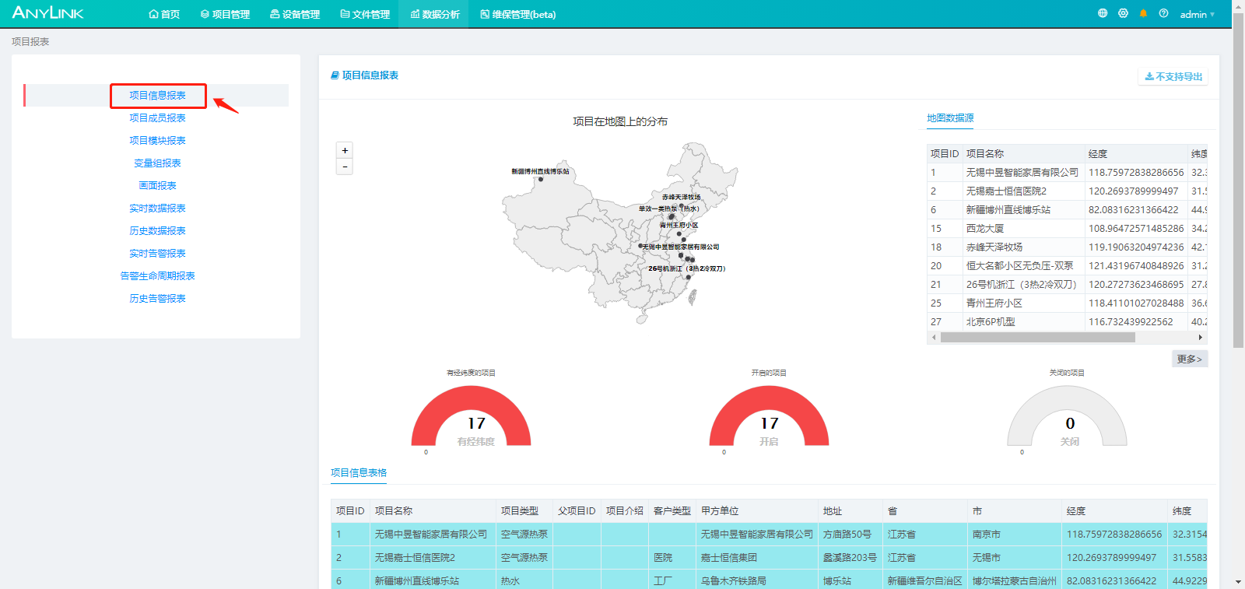Image resolution: width=1245 pixels, height=589 pixels.
Task: Open the language globe icon
Action: coord(1103,13)
